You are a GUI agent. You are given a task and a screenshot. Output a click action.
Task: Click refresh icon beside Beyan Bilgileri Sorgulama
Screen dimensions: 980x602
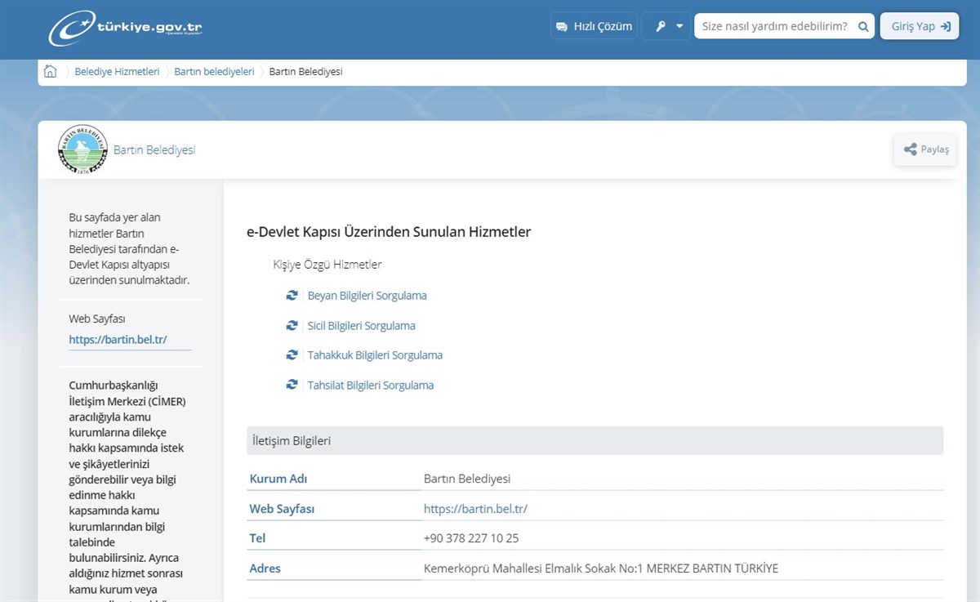click(292, 296)
